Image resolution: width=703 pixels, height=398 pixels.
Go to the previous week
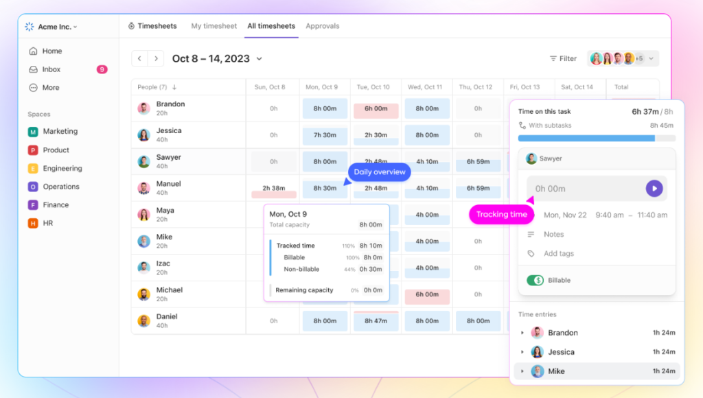pos(140,59)
